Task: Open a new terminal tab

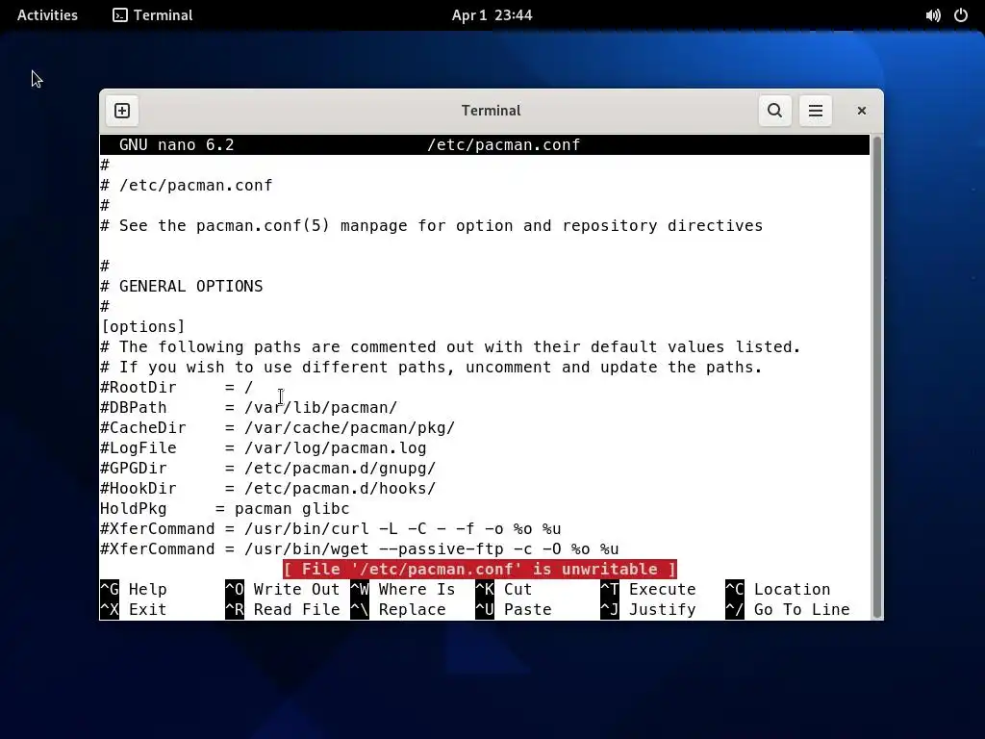Action: click(x=122, y=111)
